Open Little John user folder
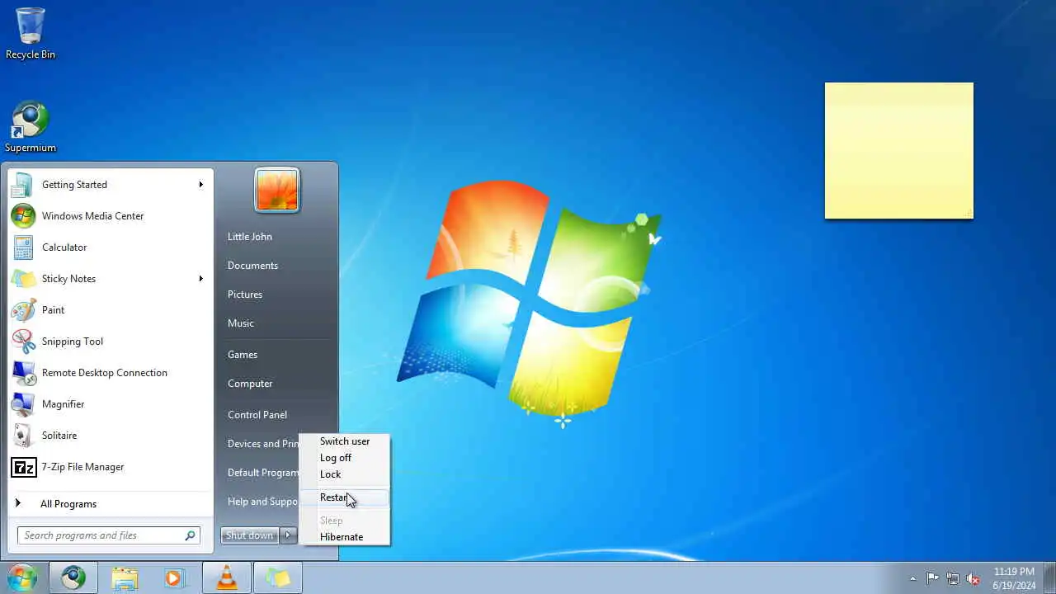The width and height of the screenshot is (1056, 594). 276,237
